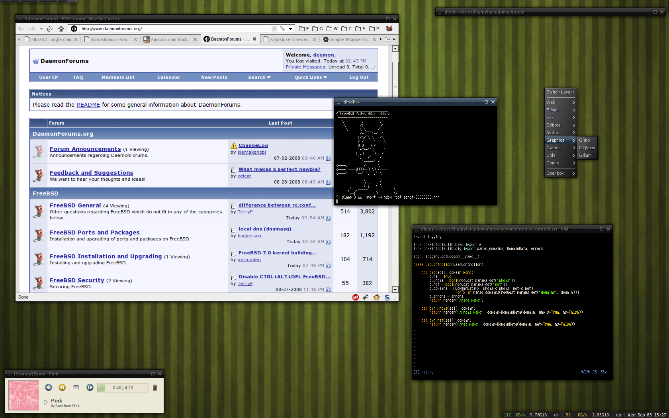
Task: Open the README link in Notices
Action: tap(88, 105)
